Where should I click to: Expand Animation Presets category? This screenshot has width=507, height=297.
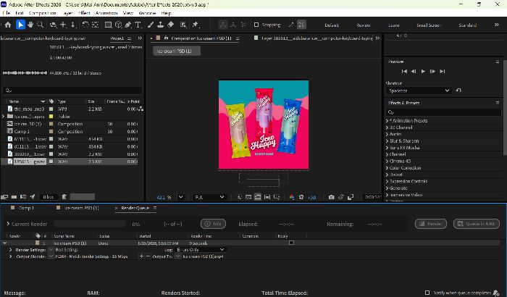pyautogui.click(x=387, y=120)
